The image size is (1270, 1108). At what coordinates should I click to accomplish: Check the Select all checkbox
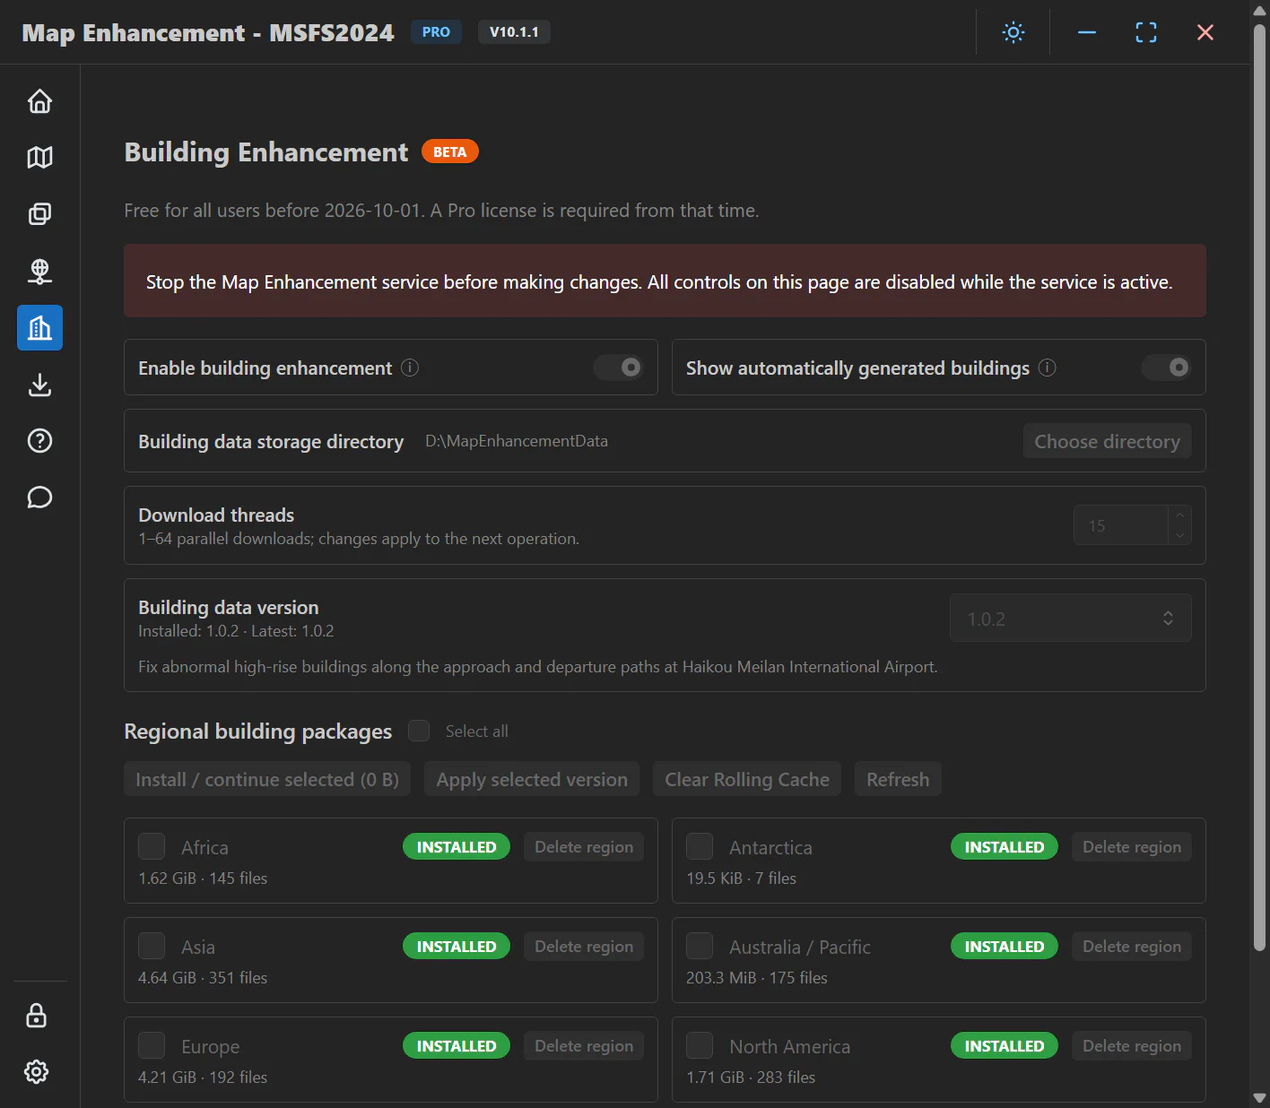click(x=419, y=731)
